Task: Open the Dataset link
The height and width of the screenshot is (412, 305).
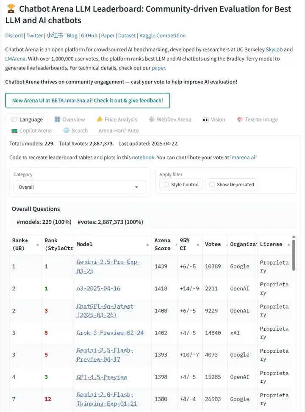Action: click(x=127, y=36)
